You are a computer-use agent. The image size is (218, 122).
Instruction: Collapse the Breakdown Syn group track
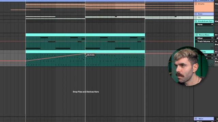click(196, 21)
